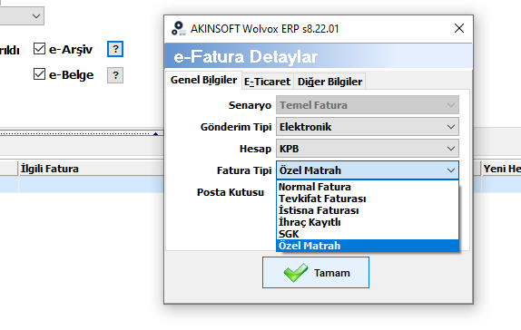Click the green checkmark on the Tamam button

[x=295, y=273]
